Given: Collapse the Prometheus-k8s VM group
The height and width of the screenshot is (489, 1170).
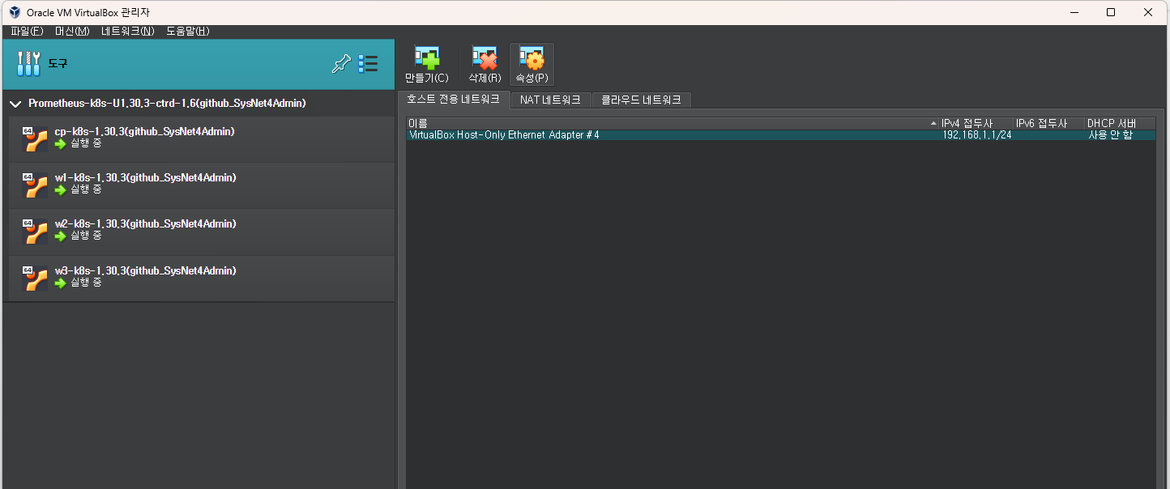Looking at the screenshot, I should (15, 104).
